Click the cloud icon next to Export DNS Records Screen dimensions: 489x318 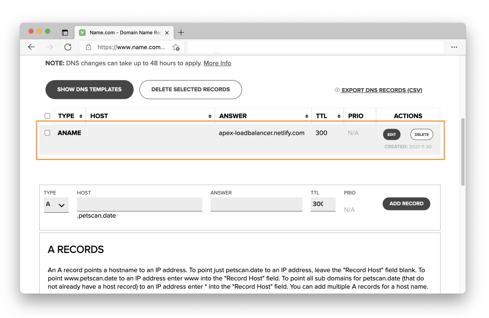(x=337, y=90)
